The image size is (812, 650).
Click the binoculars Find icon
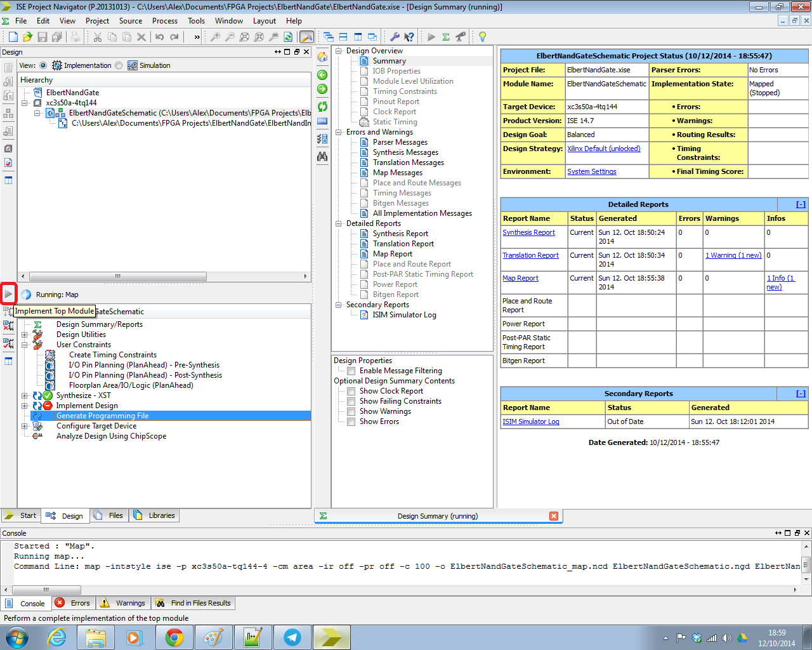click(x=322, y=156)
